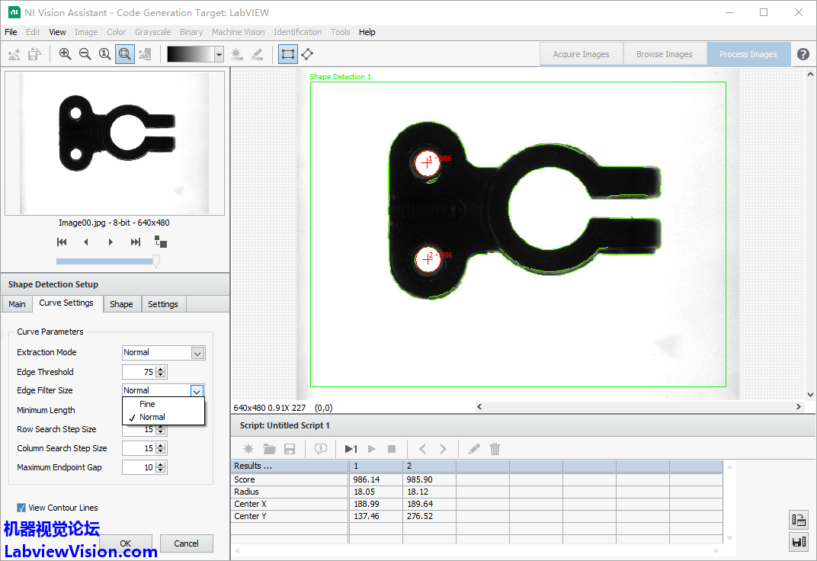The width and height of the screenshot is (817, 561).
Task: Click the image browser slider handle
Action: click(x=156, y=261)
